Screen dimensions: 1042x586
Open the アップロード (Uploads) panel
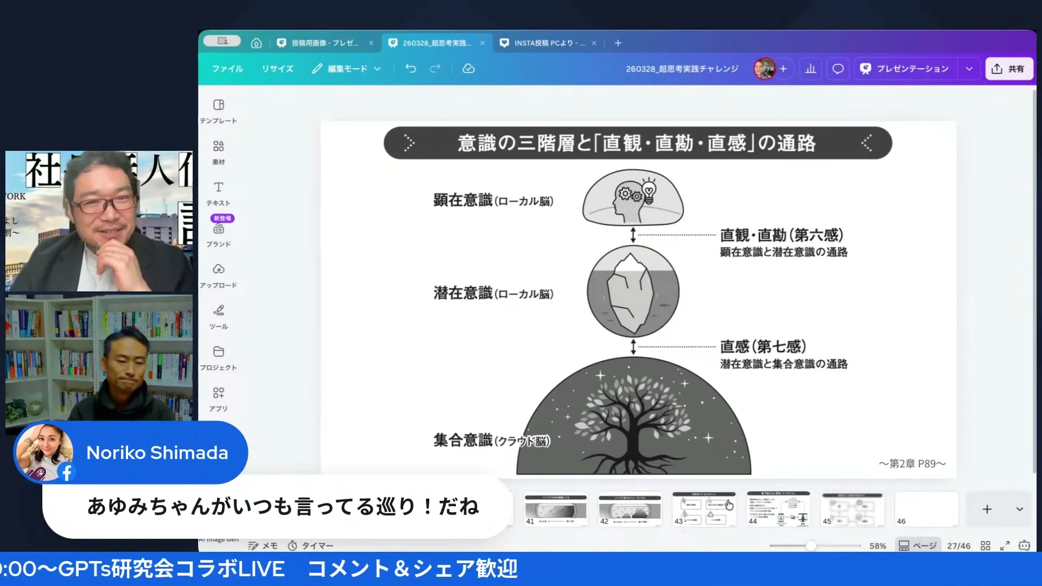(x=219, y=274)
